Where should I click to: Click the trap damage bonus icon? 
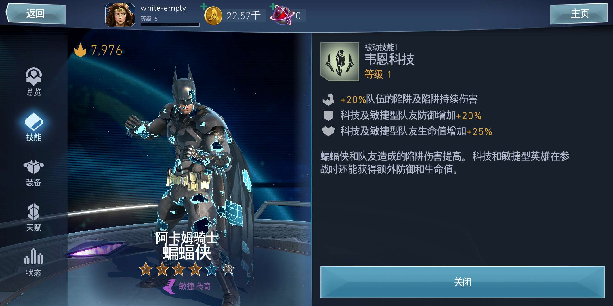(x=328, y=99)
